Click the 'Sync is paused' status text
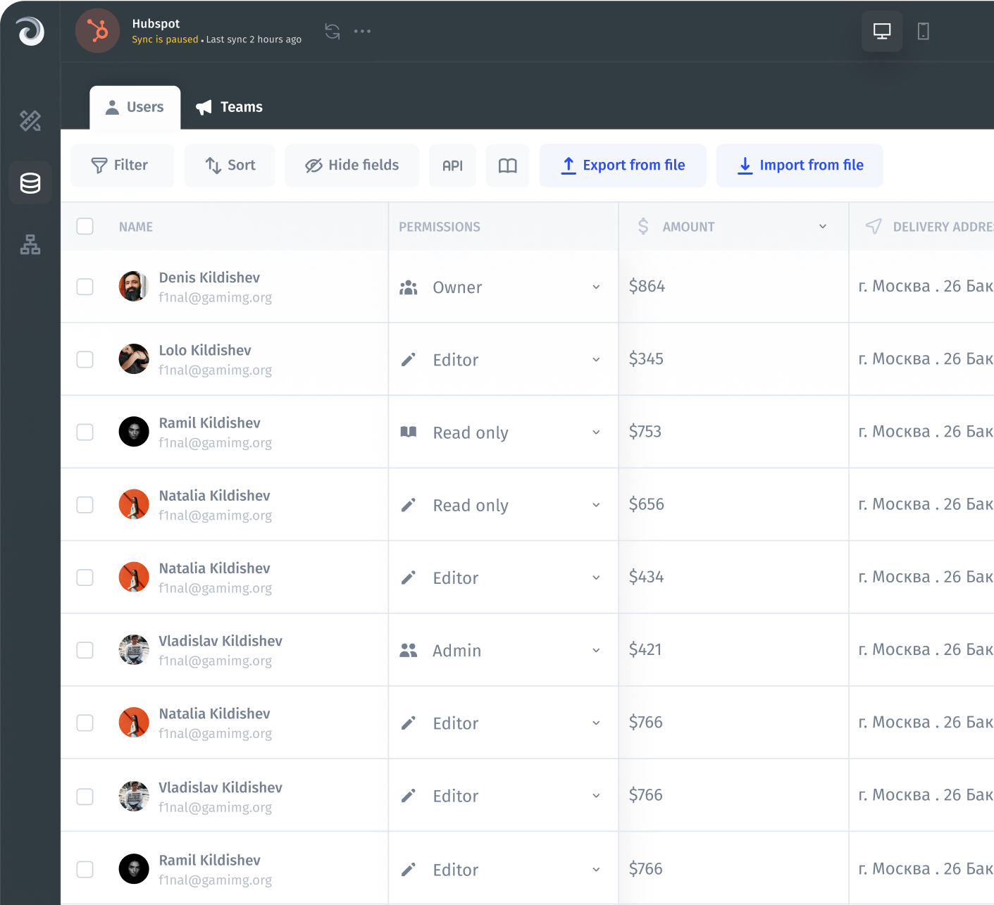This screenshot has height=905, width=994. click(165, 39)
